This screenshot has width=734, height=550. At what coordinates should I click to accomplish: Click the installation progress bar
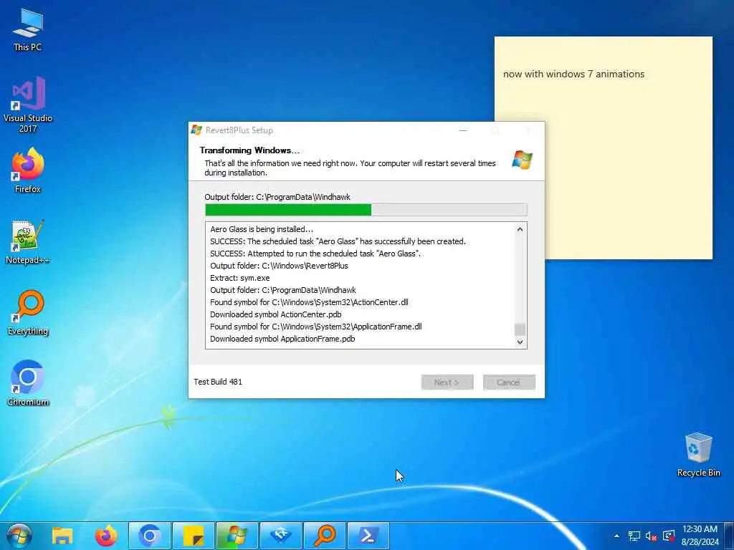tap(366, 210)
